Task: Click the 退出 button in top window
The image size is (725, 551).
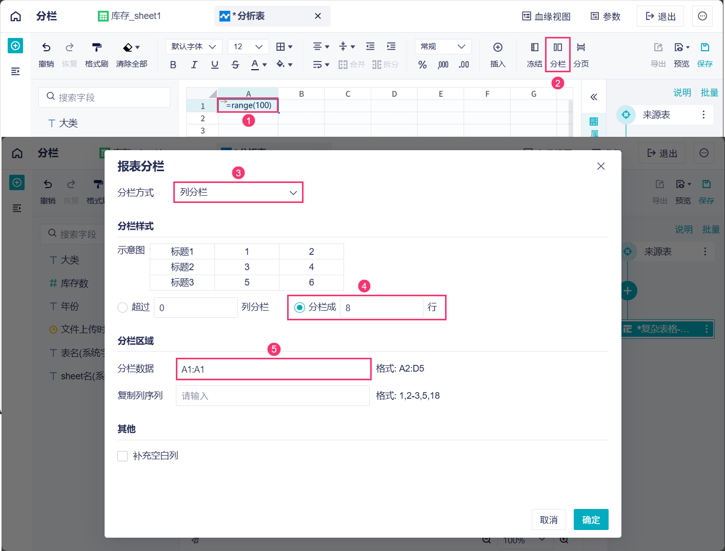Action: click(660, 16)
